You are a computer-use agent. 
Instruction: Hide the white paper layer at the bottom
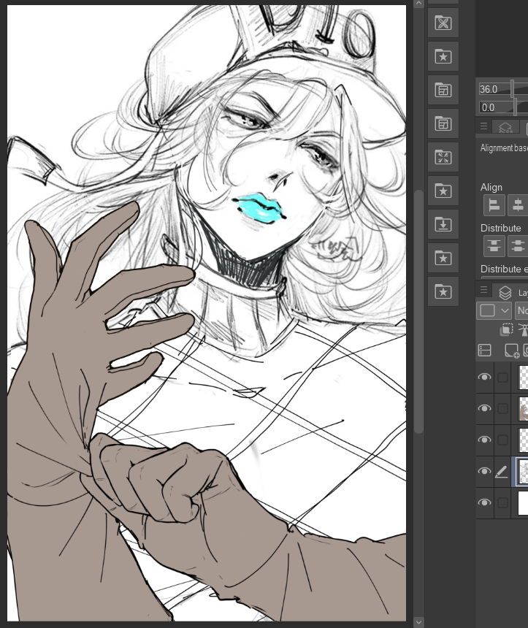pyautogui.click(x=484, y=502)
